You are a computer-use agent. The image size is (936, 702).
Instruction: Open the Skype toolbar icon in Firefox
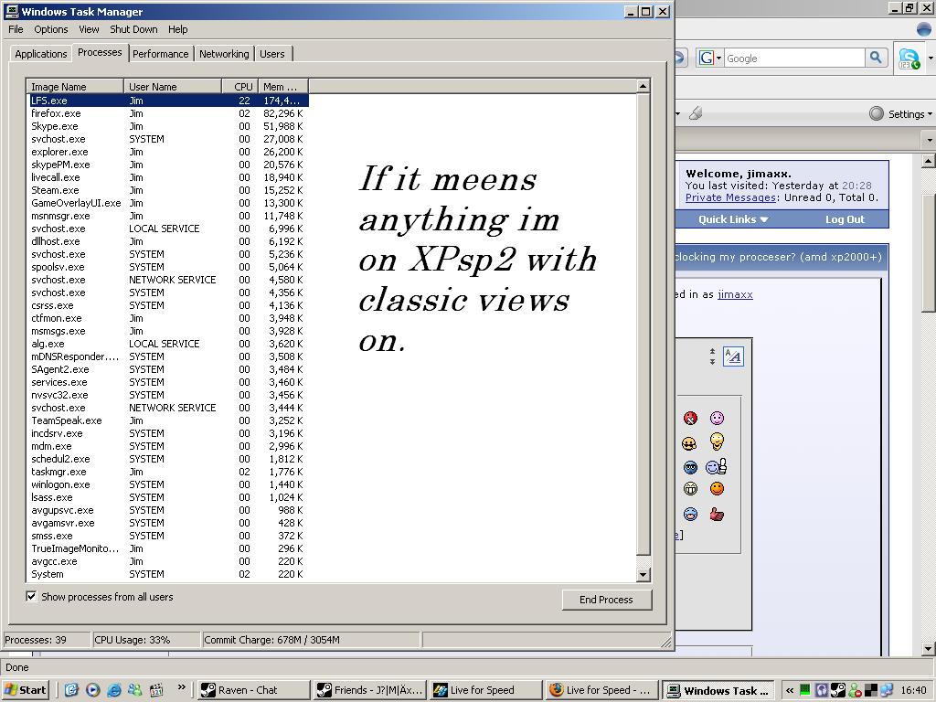pos(909,58)
